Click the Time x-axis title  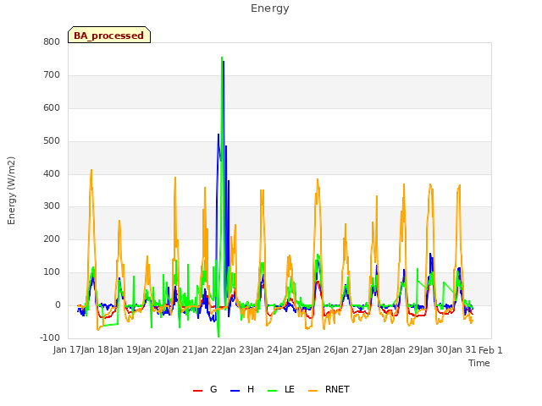pyautogui.click(x=479, y=363)
